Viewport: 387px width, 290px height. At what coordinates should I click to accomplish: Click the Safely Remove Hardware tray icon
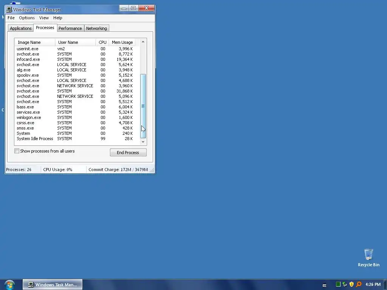(x=345, y=284)
